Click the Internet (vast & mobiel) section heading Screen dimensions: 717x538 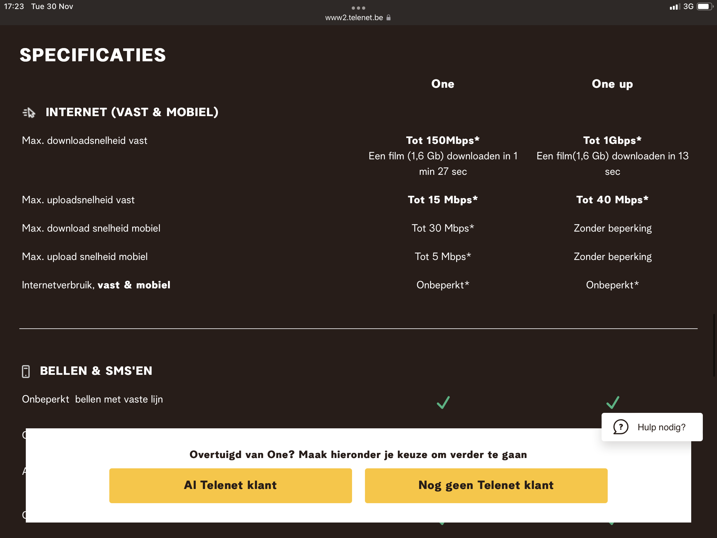[x=132, y=112]
